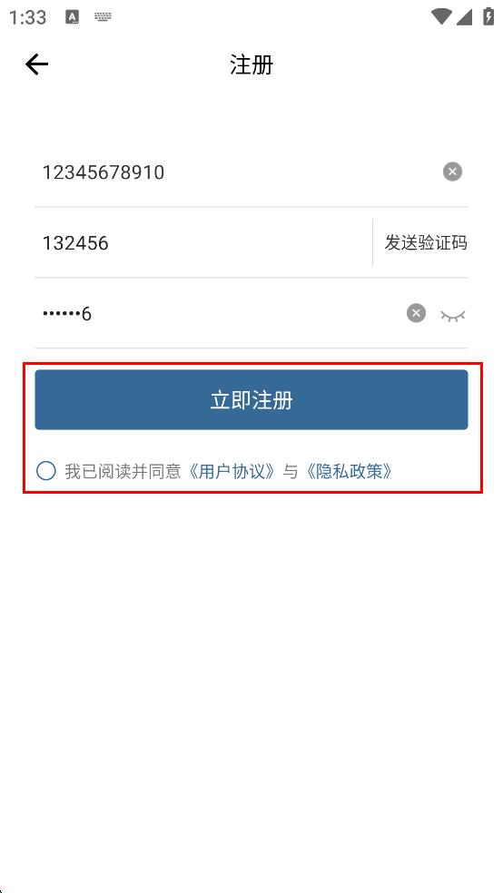The image size is (503, 893).
Task: Tap the 注册 page title
Action: click(251, 64)
